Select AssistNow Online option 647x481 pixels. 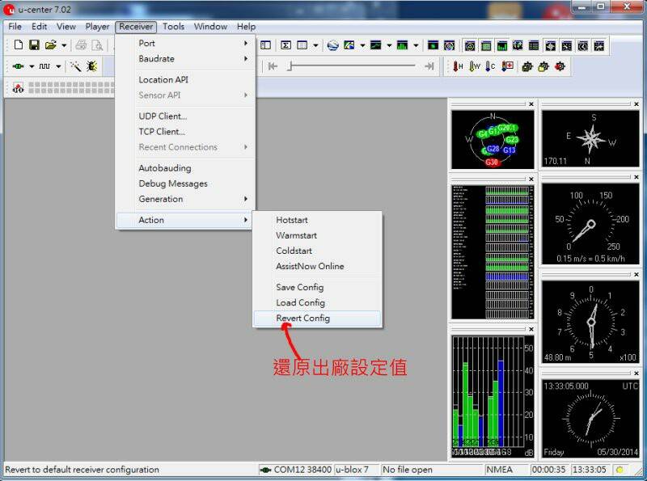pos(310,267)
